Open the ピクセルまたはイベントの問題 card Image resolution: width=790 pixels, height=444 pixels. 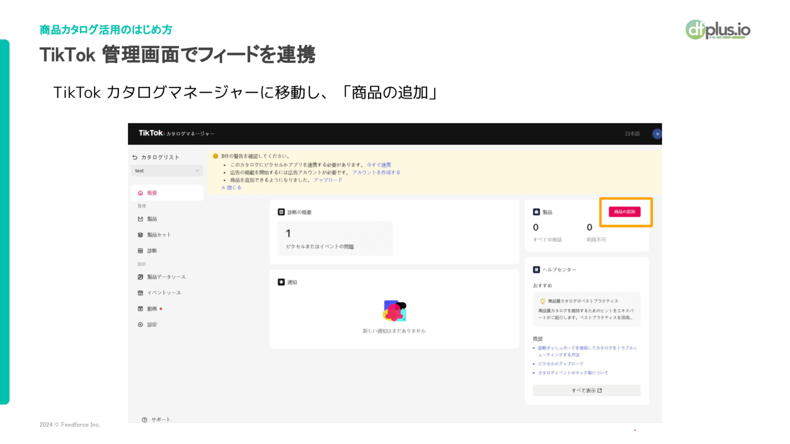tap(335, 238)
